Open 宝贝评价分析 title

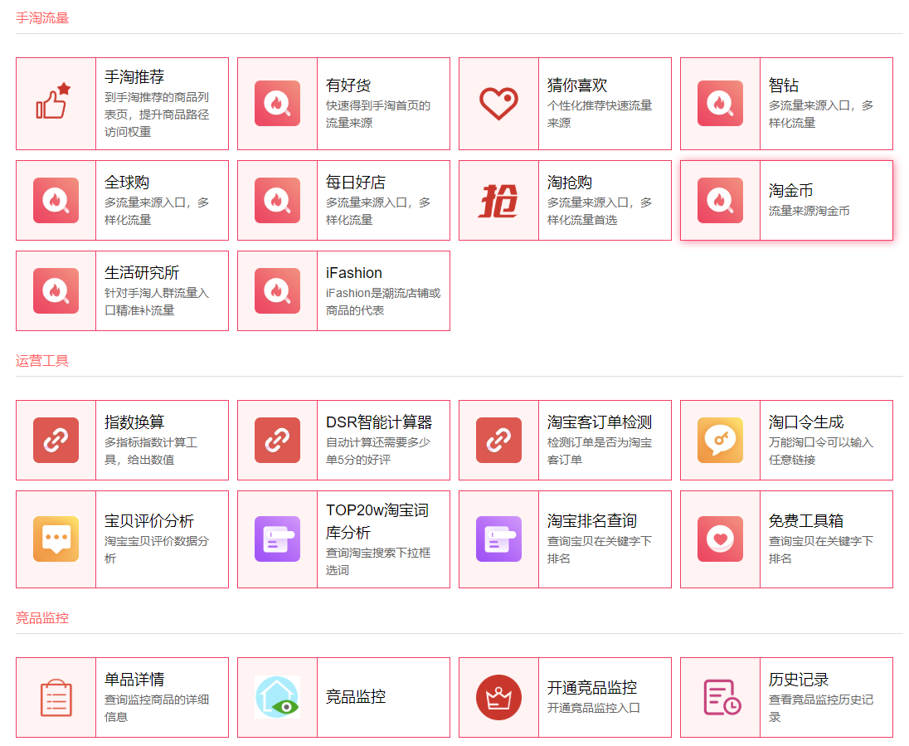pyautogui.click(x=149, y=521)
